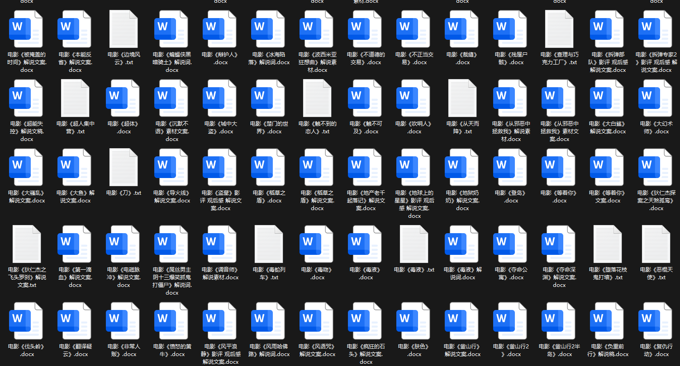Open 电影《釜山行2半岛》.docx
Viewport: 680px width, 366px height.
click(x=559, y=321)
